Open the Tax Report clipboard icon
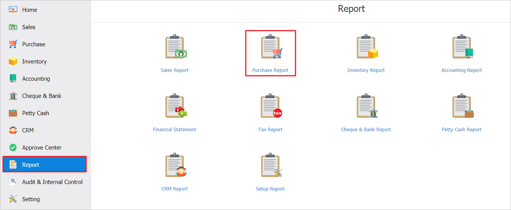 pyautogui.click(x=271, y=106)
